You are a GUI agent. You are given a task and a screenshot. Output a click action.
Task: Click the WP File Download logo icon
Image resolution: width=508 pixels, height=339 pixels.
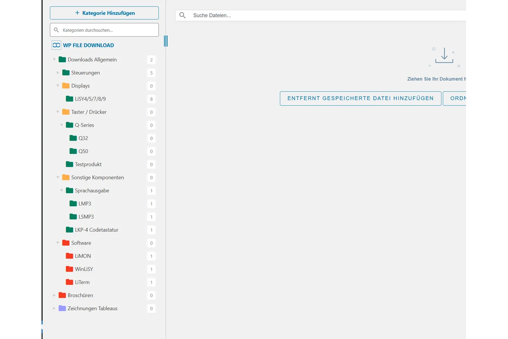pos(56,45)
